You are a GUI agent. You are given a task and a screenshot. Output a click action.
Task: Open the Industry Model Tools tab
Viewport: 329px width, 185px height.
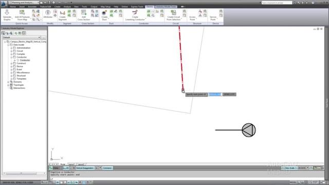pyautogui.click(x=166, y=7)
